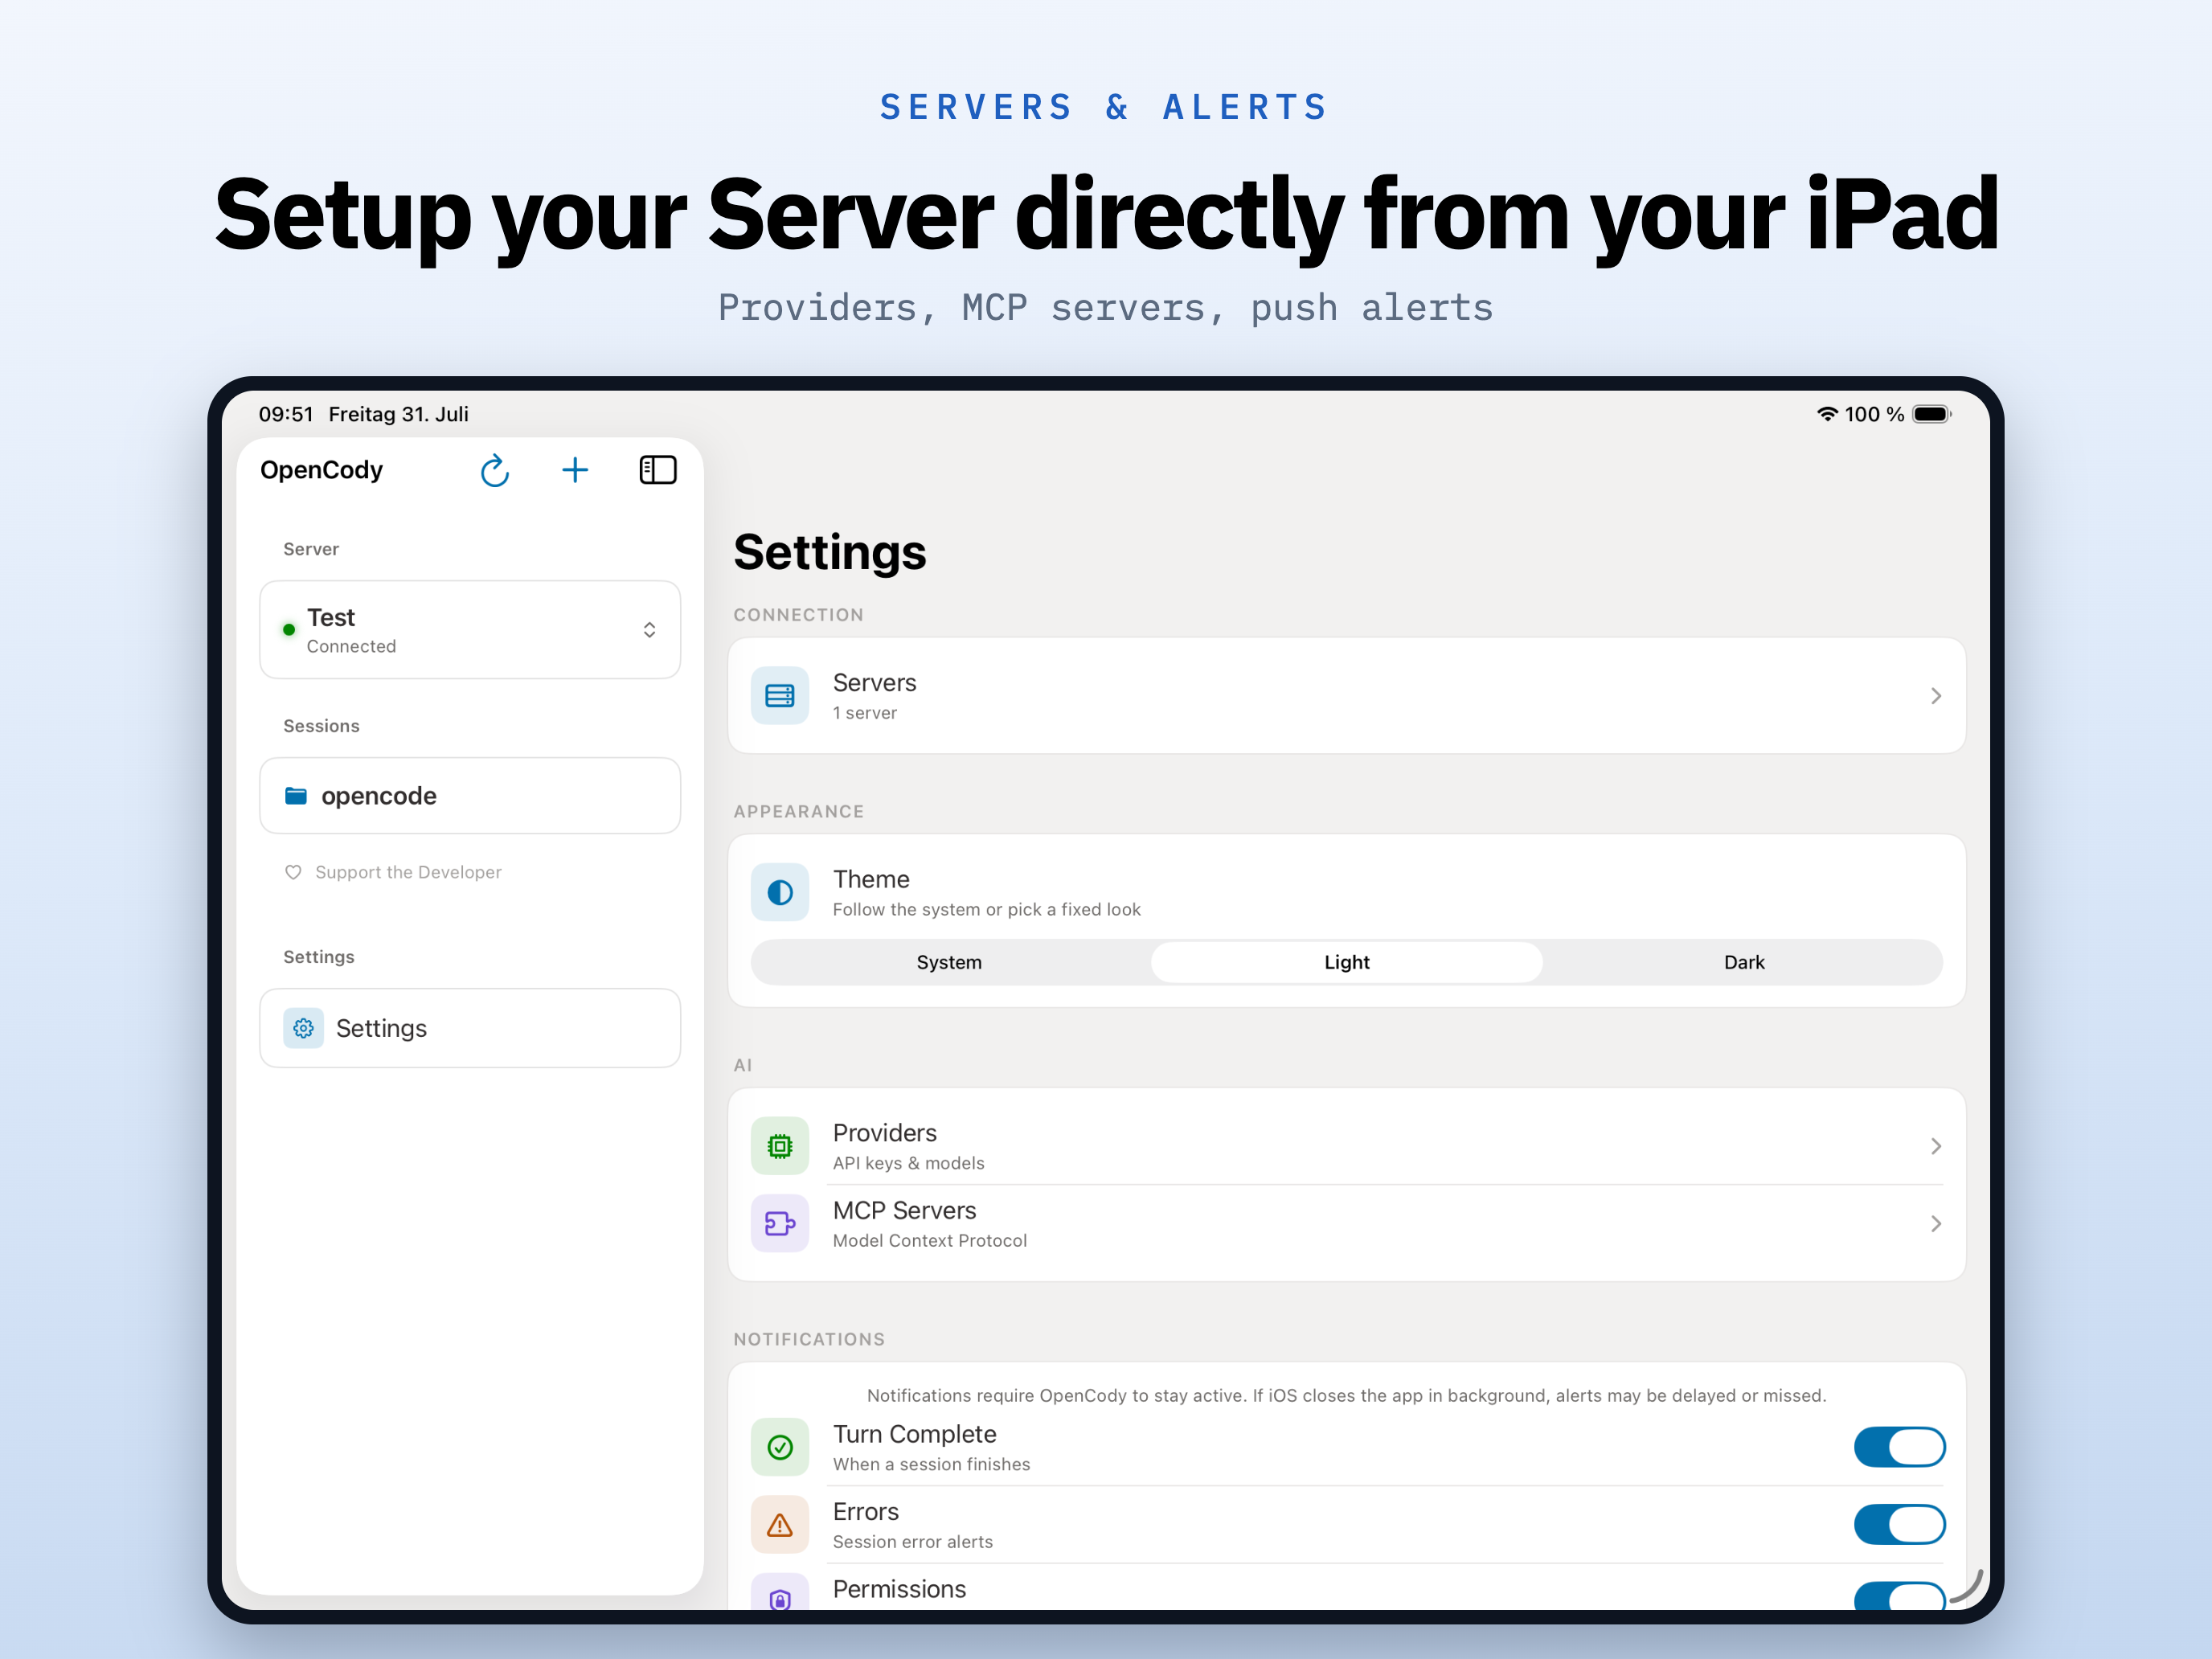Viewport: 2212px width, 1659px height.
Task: Click the 'Model Context Protocol' subtitle
Action: [930, 1241]
